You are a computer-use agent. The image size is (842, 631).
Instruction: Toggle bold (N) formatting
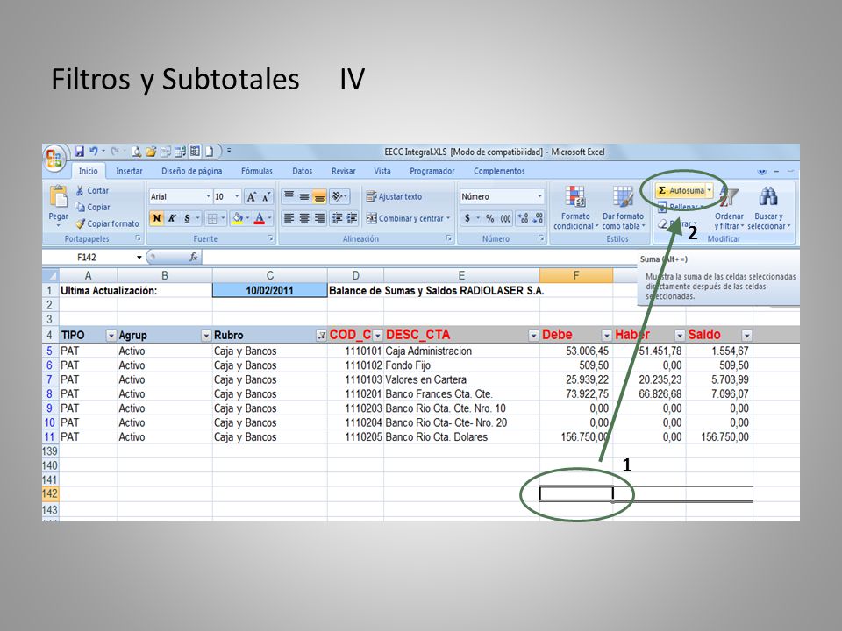coord(156,218)
